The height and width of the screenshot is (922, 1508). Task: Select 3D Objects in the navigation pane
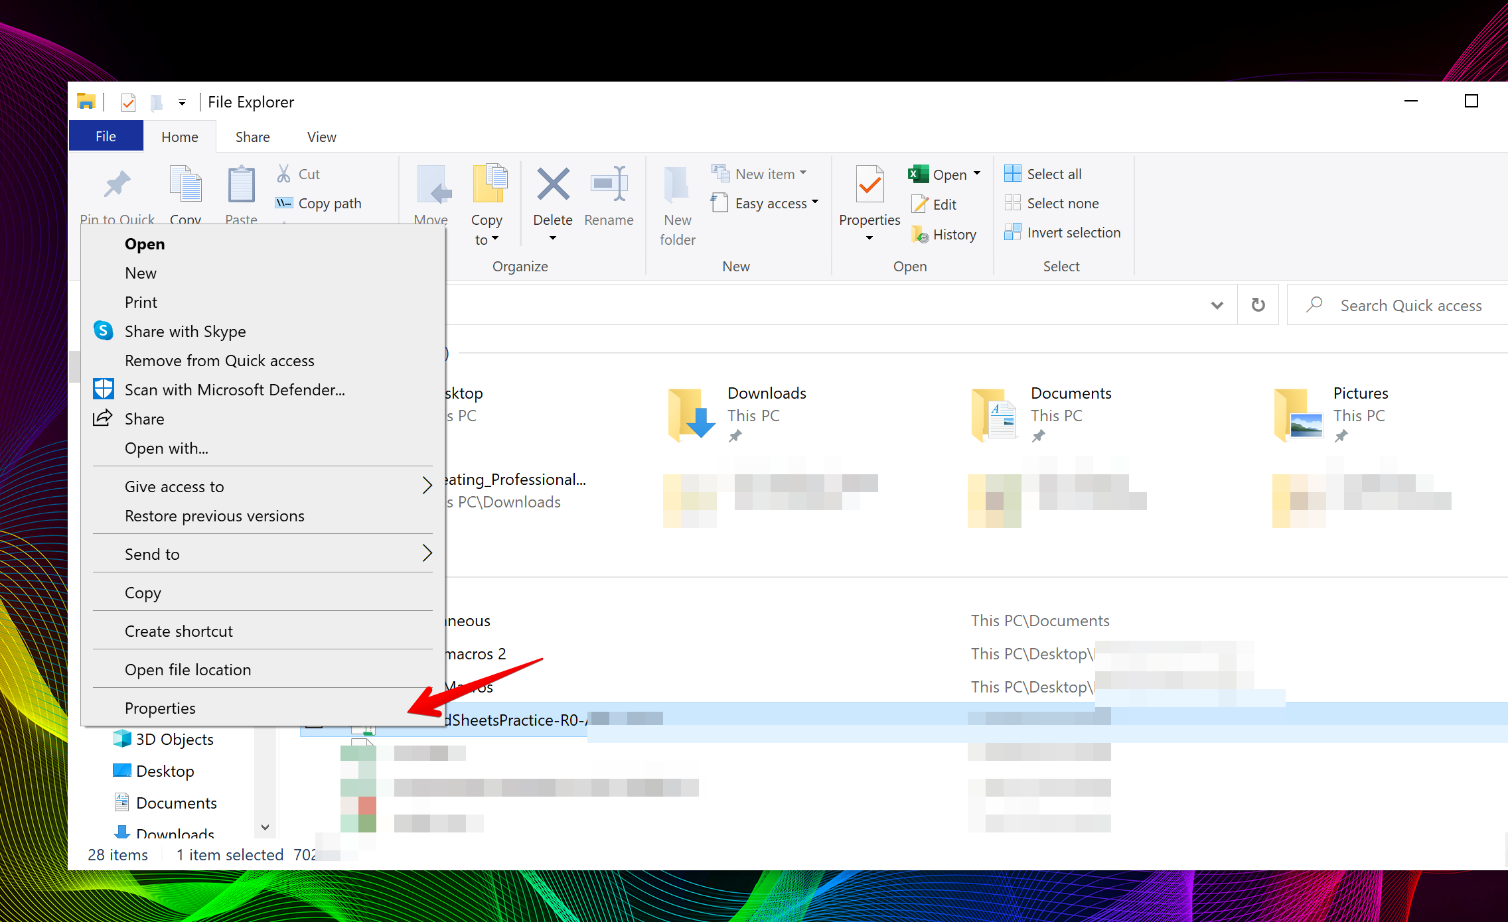pos(174,739)
